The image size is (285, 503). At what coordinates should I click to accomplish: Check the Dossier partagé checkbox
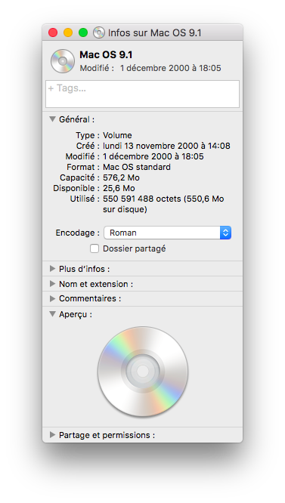pos(94,248)
